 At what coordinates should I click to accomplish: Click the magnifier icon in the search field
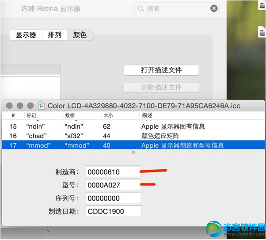point(141,8)
